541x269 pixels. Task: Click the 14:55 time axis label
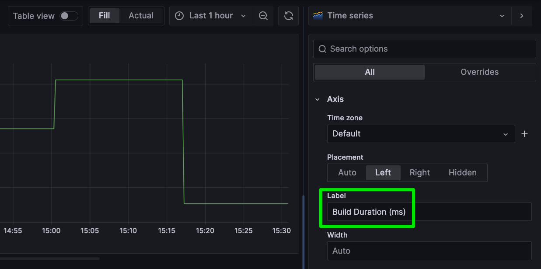pos(13,231)
